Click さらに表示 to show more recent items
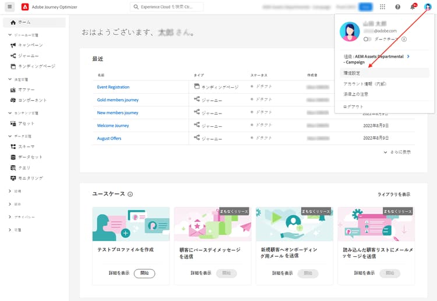The image size is (437, 301). (x=397, y=152)
